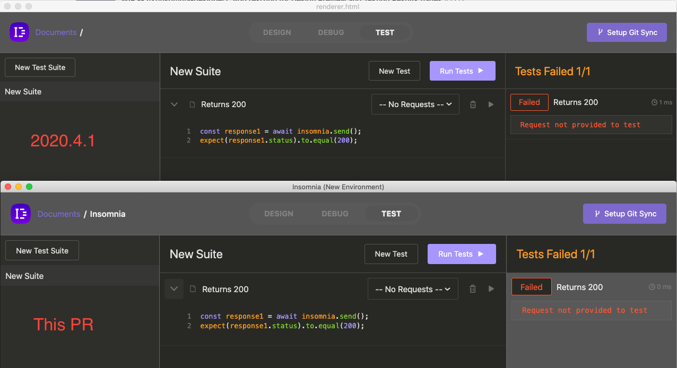Close the Insomnia window with red button
Image resolution: width=677 pixels, height=368 pixels.
pos(8,187)
